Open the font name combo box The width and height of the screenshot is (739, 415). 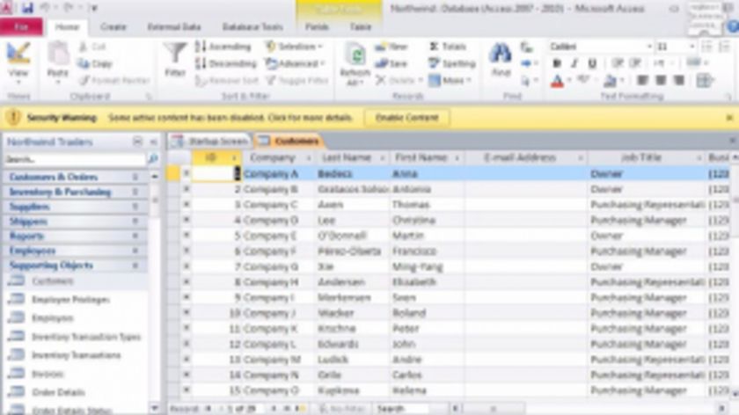pos(601,47)
